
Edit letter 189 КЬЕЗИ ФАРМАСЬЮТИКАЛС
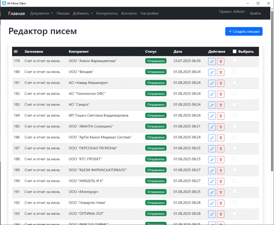point(212,170)
